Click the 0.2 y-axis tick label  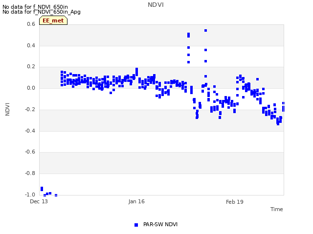click(31, 67)
